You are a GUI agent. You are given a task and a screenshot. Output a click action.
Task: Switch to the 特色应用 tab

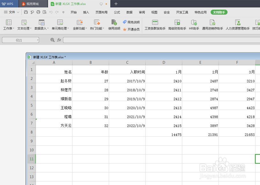[x=200, y=12]
